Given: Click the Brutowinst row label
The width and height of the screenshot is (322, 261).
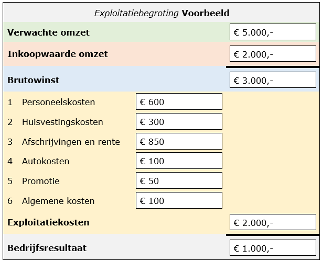Looking at the screenshot, I should click(33, 80).
